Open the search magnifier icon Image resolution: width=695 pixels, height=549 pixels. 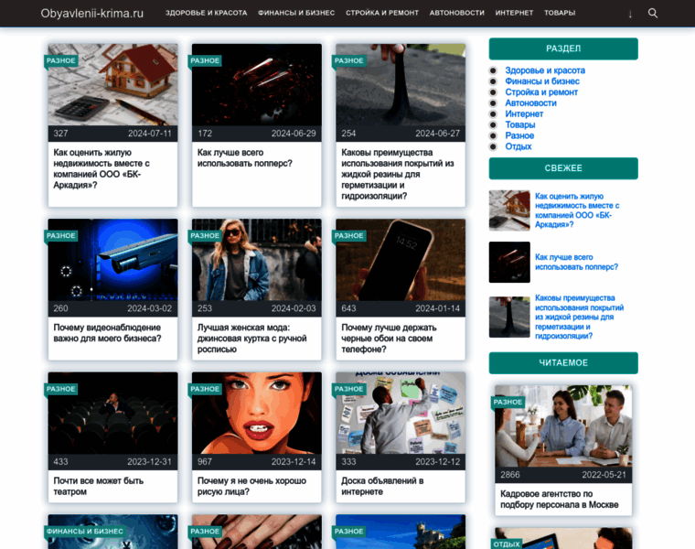pos(652,13)
